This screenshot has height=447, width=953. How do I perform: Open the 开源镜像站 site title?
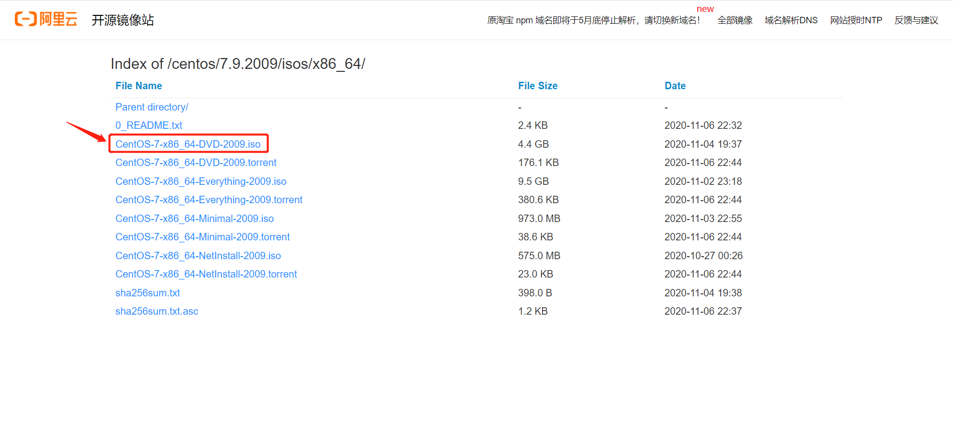point(123,20)
